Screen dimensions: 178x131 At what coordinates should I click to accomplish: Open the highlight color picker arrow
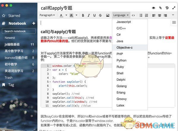click(77, 15)
